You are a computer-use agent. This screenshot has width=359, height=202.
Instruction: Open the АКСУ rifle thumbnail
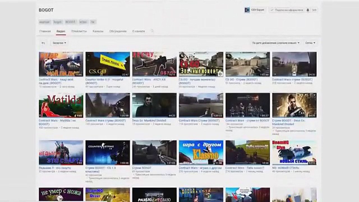154,64
